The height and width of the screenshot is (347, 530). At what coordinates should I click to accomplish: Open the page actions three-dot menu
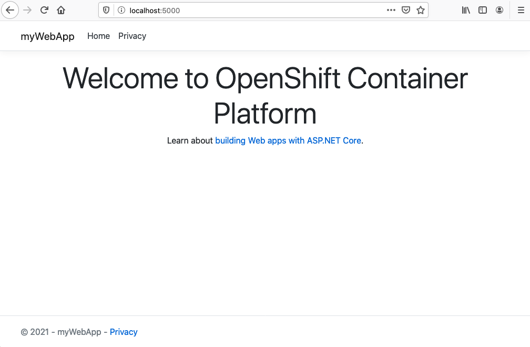point(391,9)
